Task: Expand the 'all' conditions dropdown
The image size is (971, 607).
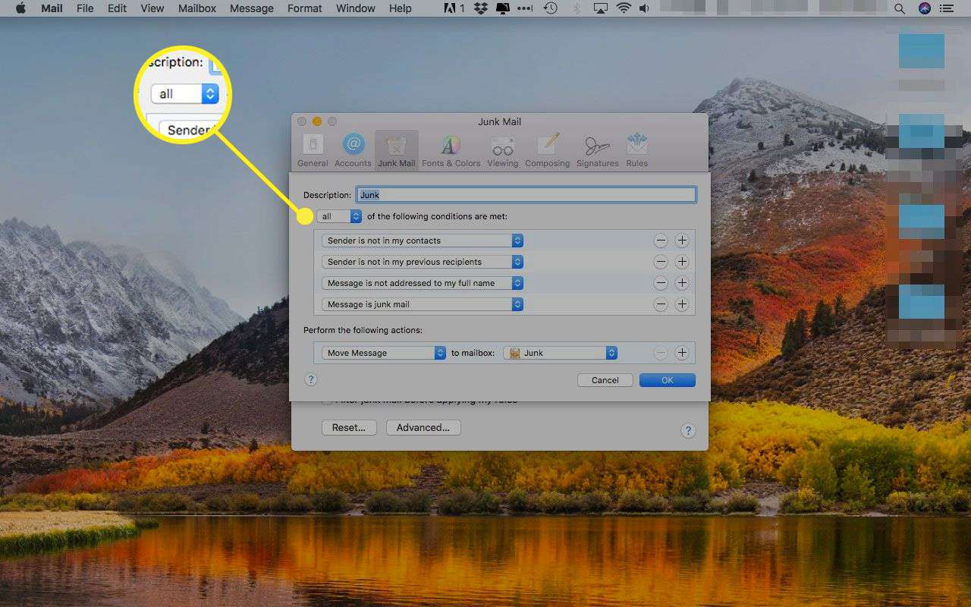Action: point(339,216)
